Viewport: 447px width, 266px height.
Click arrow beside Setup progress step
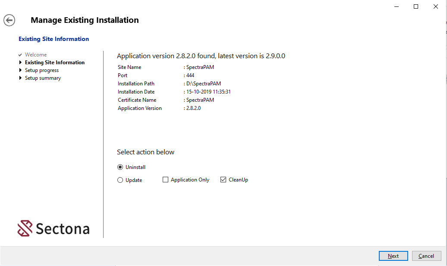click(20, 70)
